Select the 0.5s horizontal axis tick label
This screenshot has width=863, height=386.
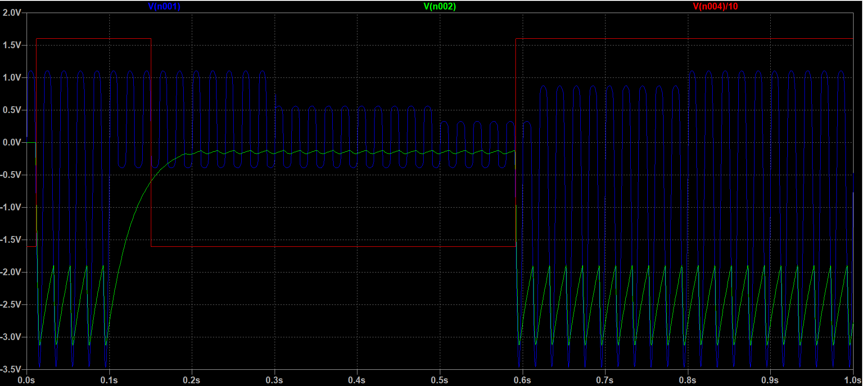point(439,380)
